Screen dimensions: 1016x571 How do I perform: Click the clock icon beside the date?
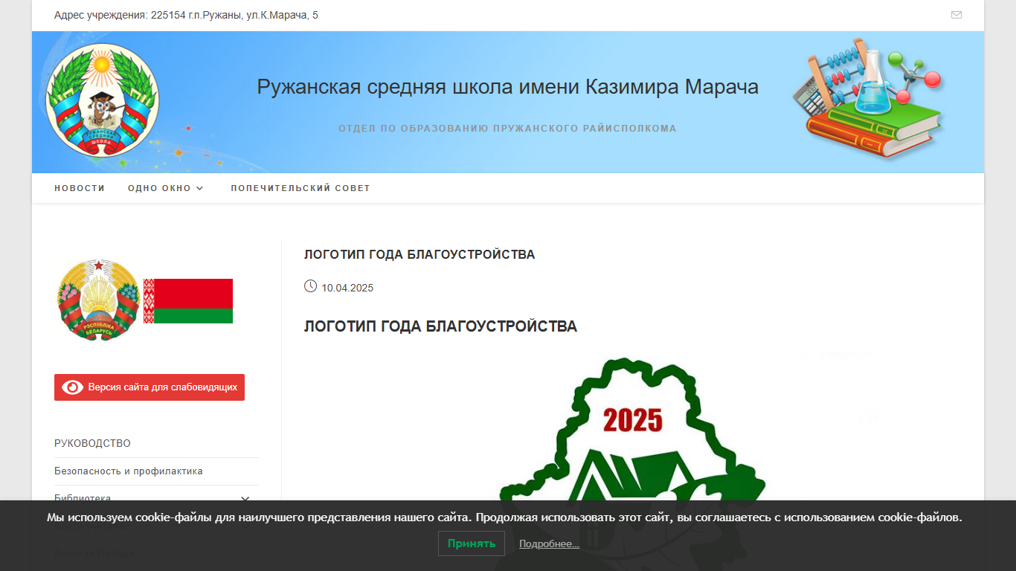(311, 286)
